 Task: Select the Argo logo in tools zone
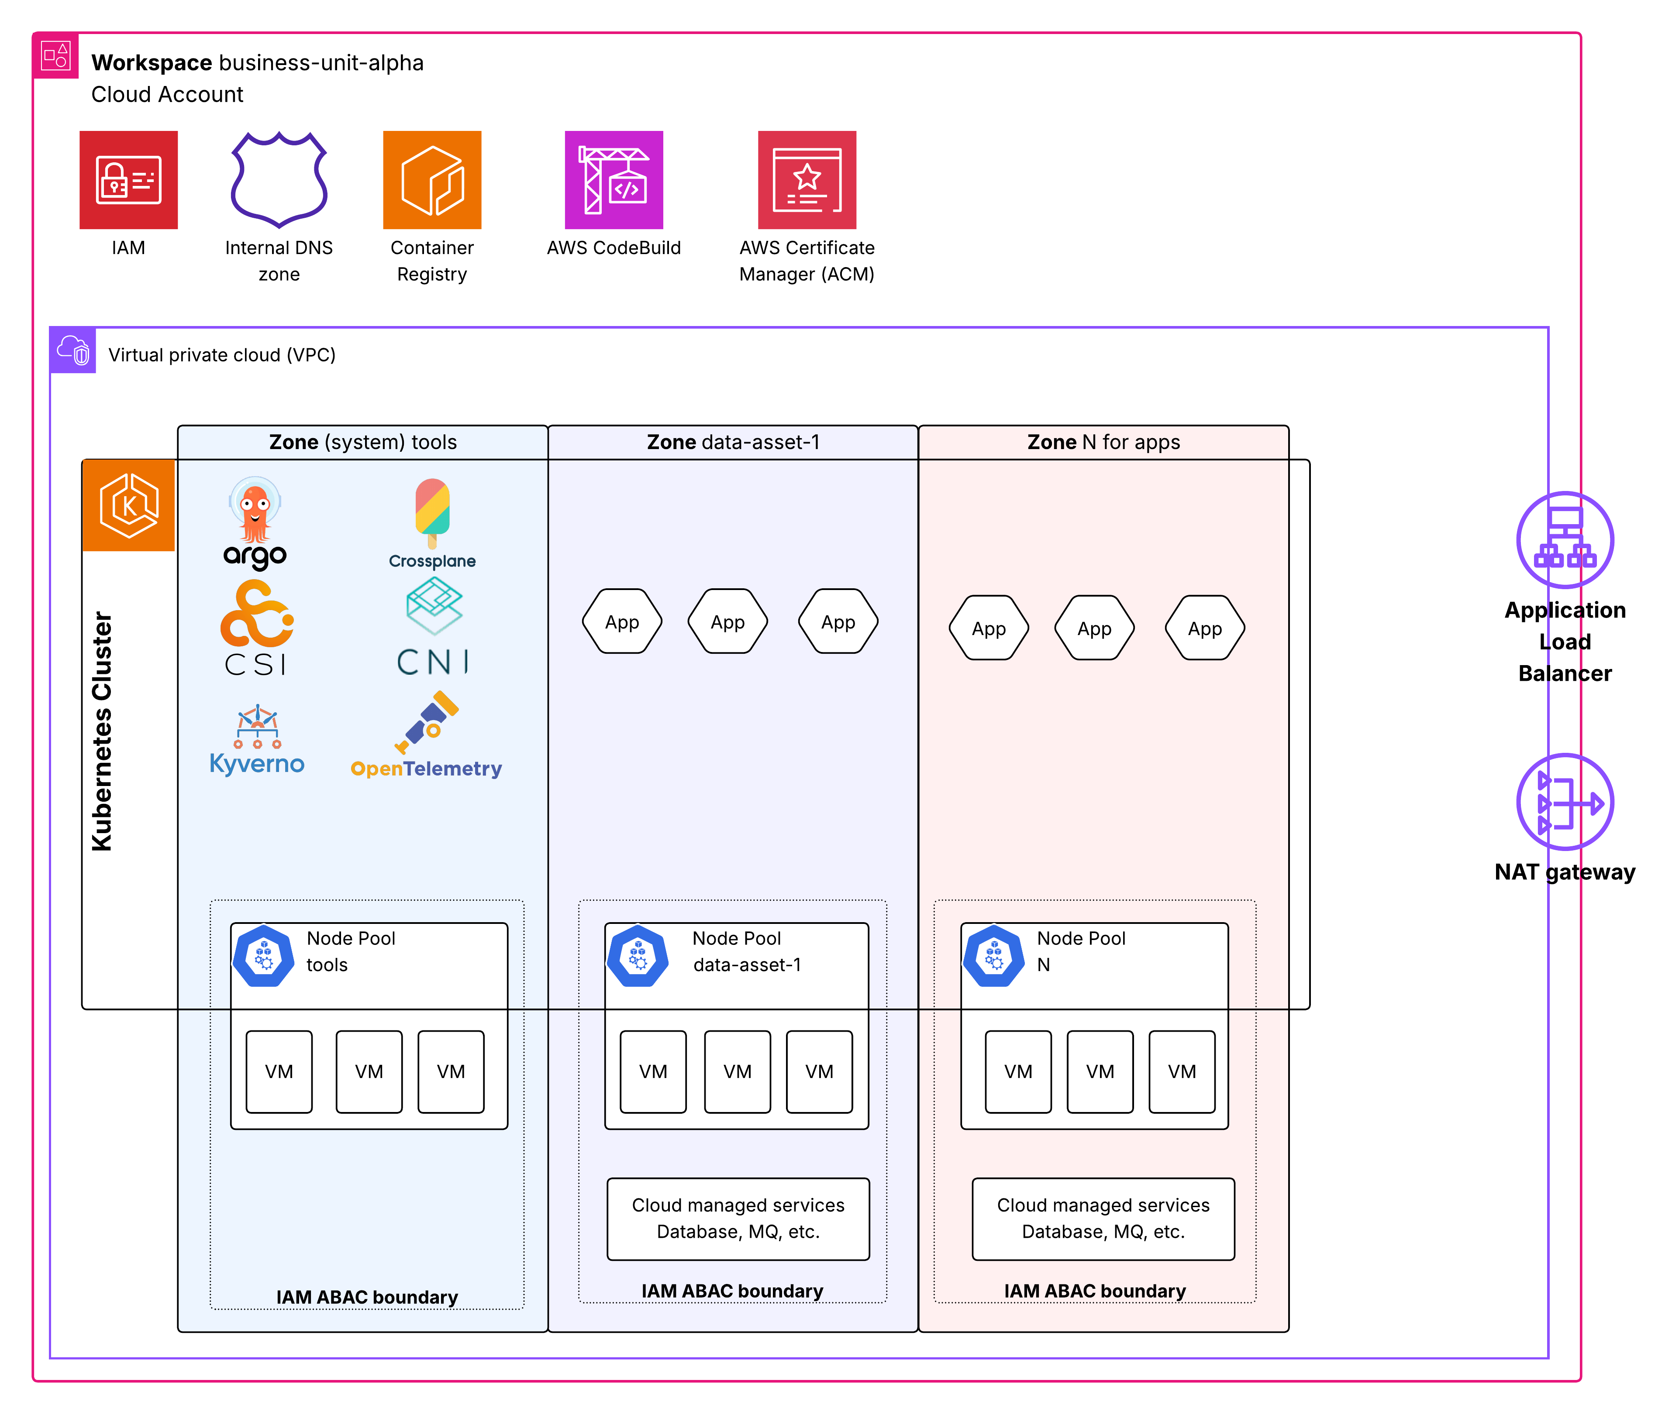(x=255, y=522)
